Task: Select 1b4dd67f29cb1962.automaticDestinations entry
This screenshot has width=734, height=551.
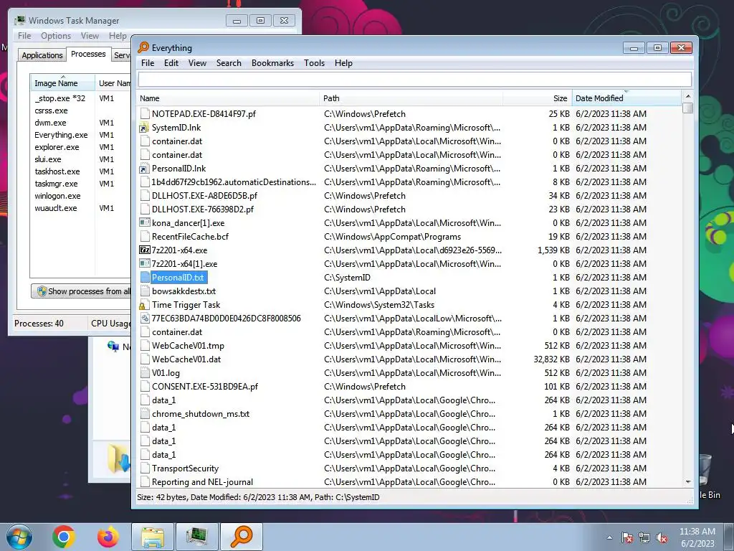Action: click(x=234, y=182)
